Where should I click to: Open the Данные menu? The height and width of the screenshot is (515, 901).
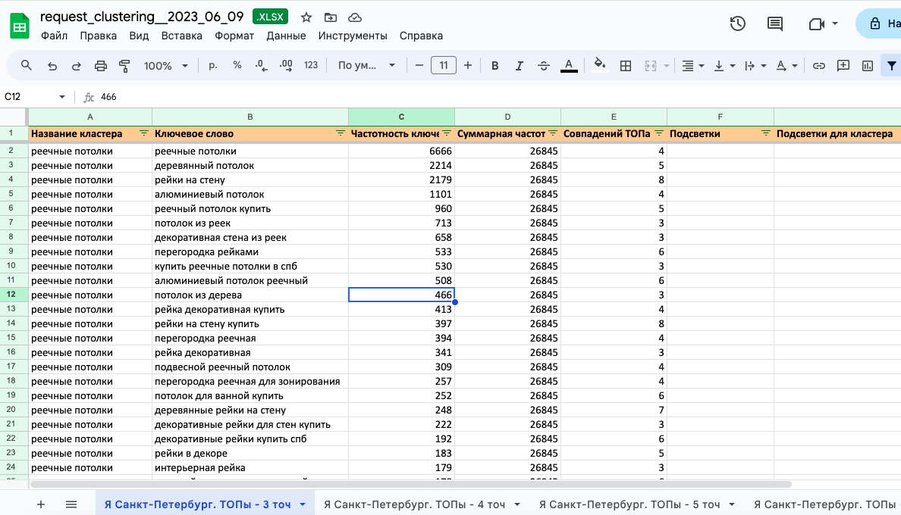point(286,36)
